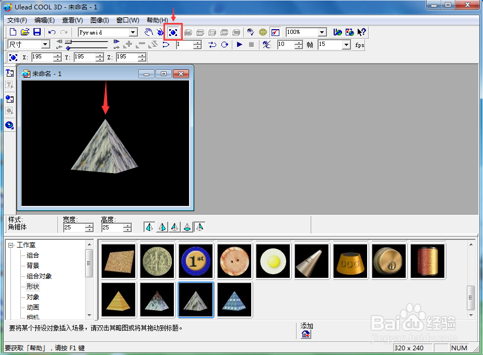Play the animation

[x=239, y=45]
